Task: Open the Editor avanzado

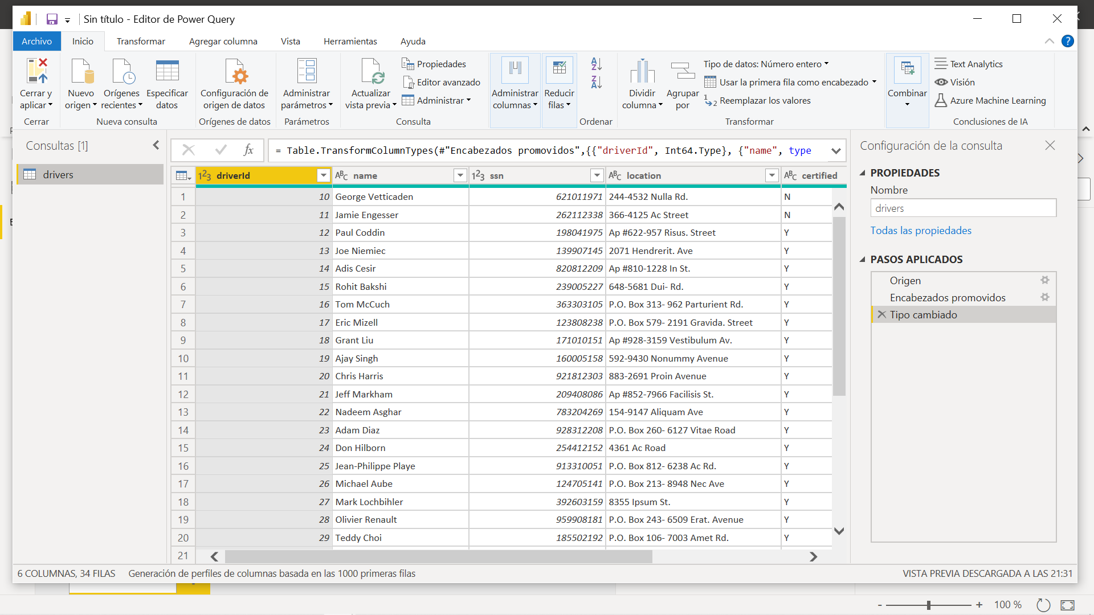Action: click(x=441, y=82)
